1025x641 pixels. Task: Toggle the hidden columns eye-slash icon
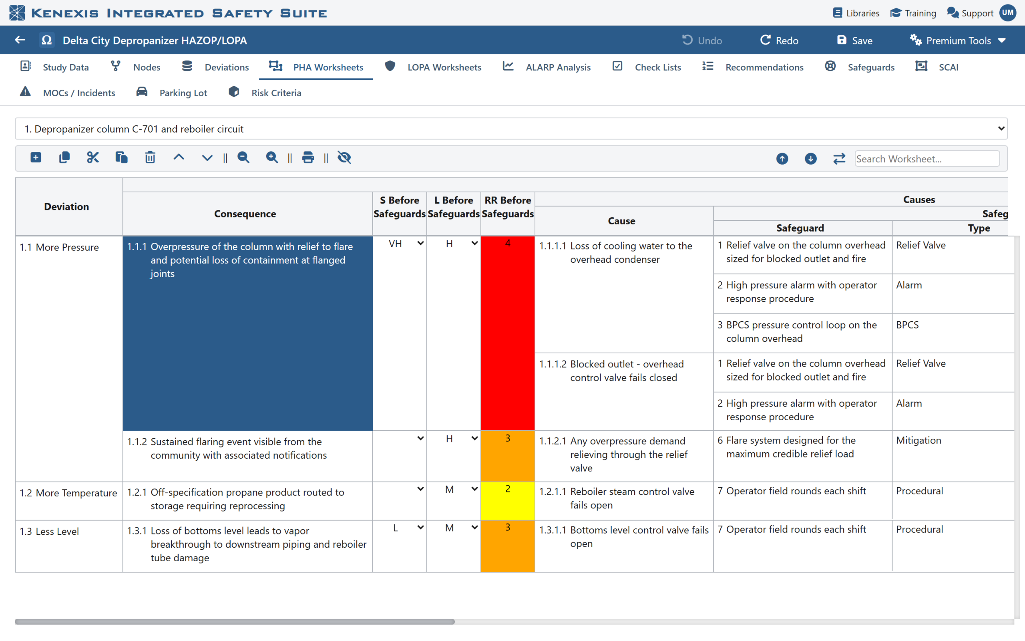tap(344, 158)
